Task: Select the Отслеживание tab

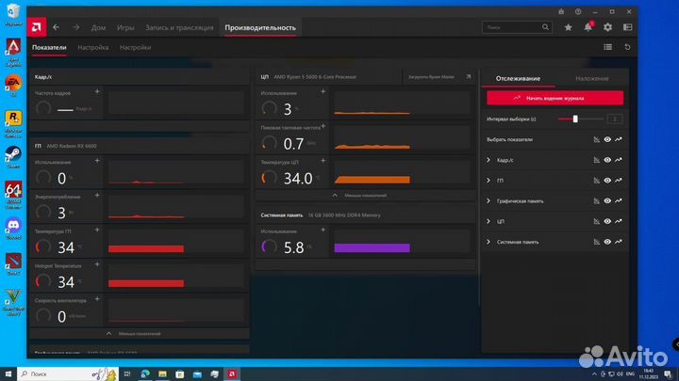Action: coord(518,78)
